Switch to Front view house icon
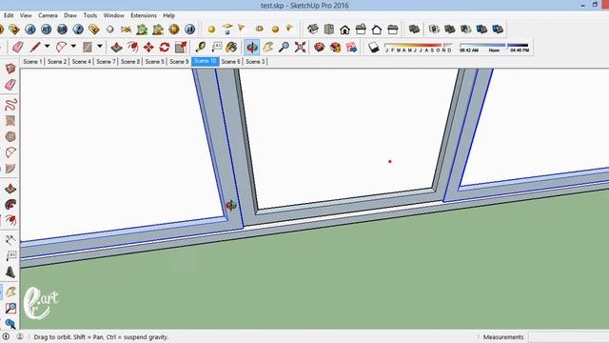 point(344,30)
